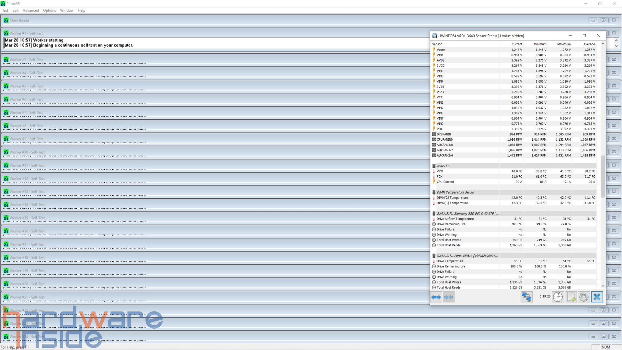Click the ASUS EC sensor group icon
This screenshot has height=350, width=622.
[434, 166]
